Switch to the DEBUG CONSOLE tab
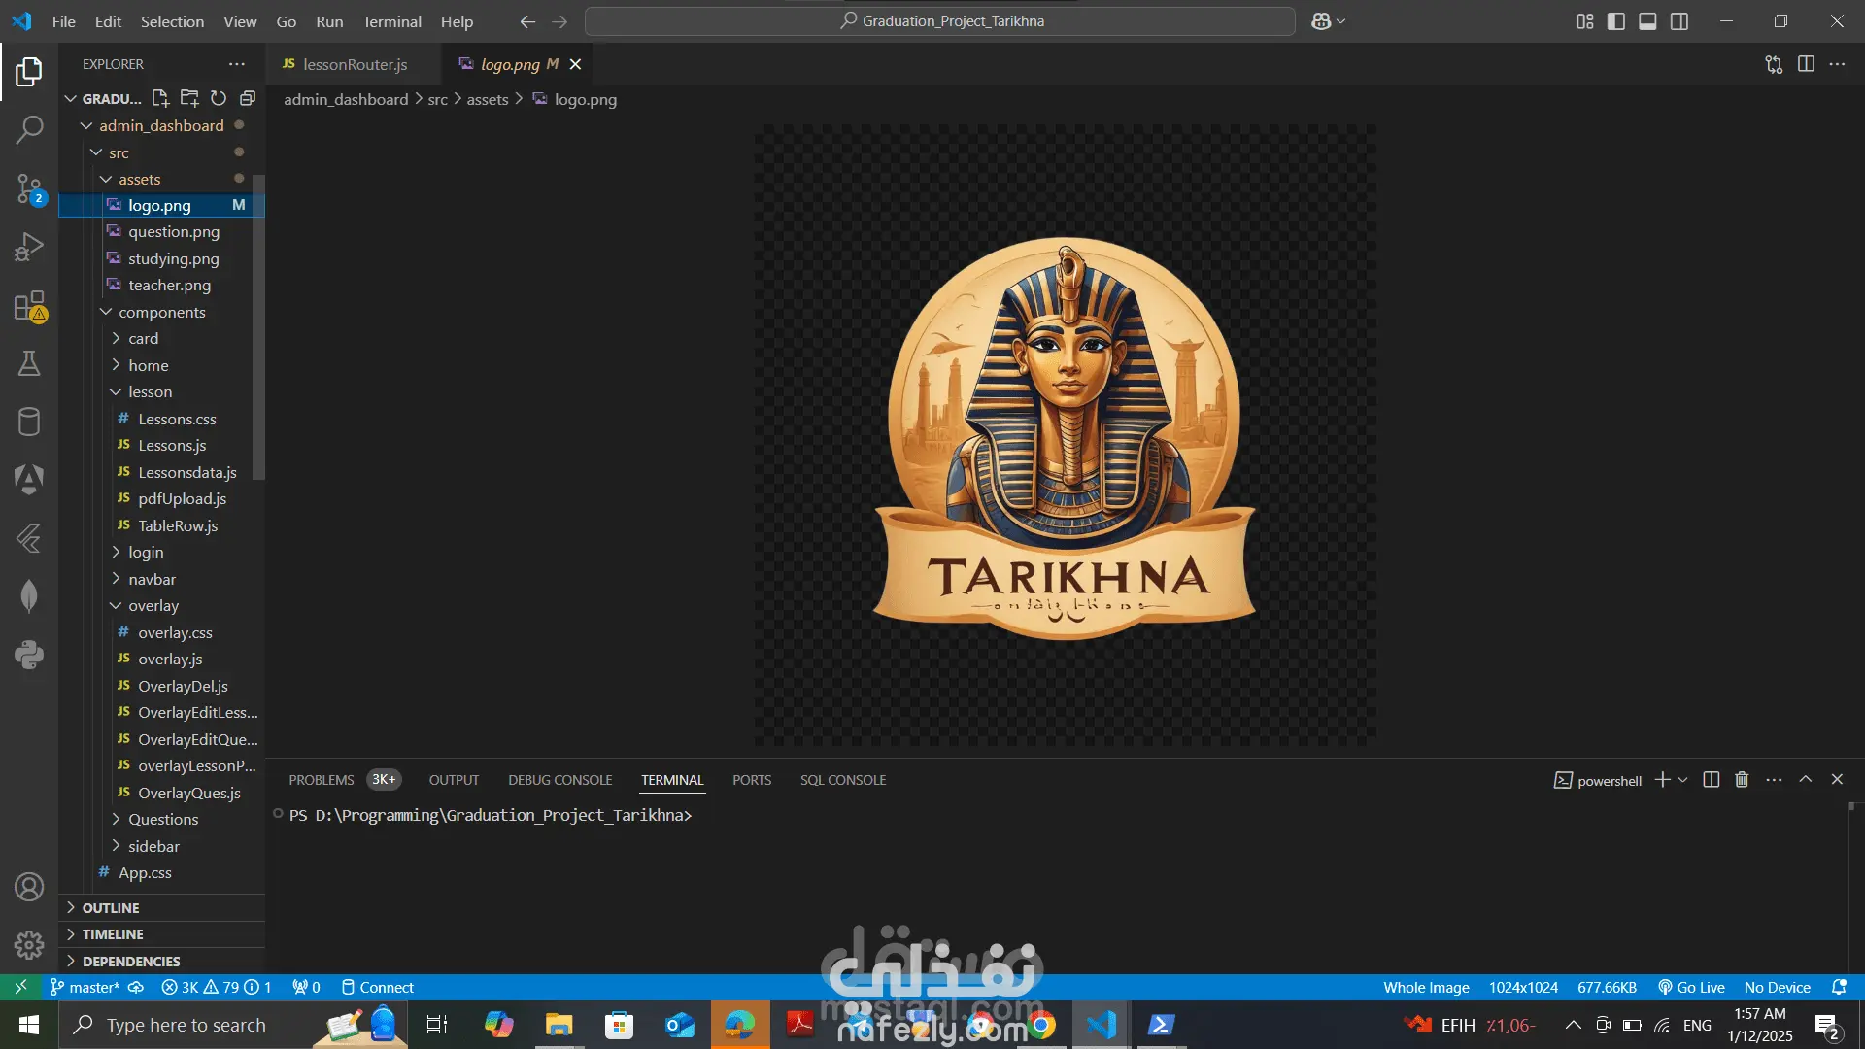Image resolution: width=1865 pixels, height=1049 pixels. point(560,780)
